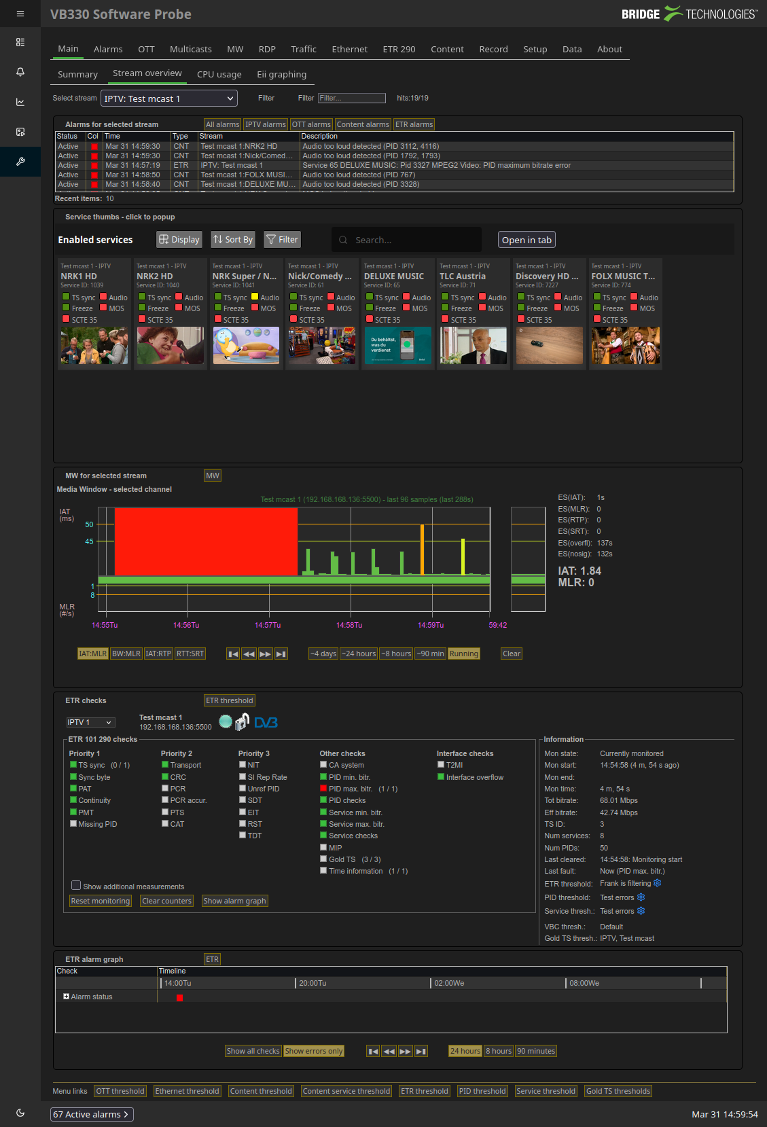Click the bell alarms icon in sidebar
The height and width of the screenshot is (1127, 767).
pos(20,72)
